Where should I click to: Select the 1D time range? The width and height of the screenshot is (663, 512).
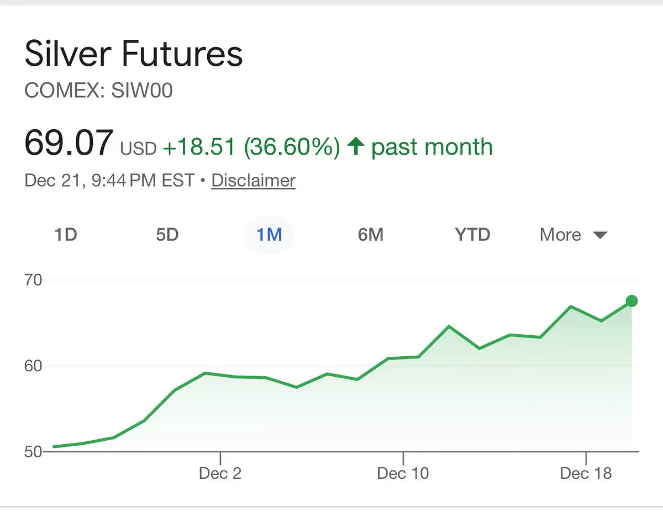click(65, 235)
